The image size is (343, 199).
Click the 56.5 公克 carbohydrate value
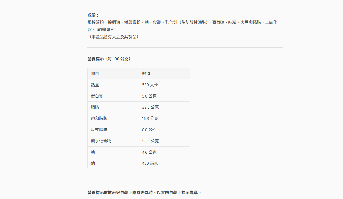point(150,141)
